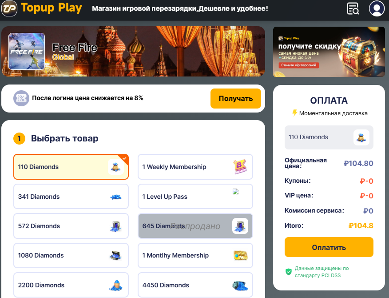
Task: Select the 1 Weekly Membership option
Action: pyautogui.click(x=195, y=167)
